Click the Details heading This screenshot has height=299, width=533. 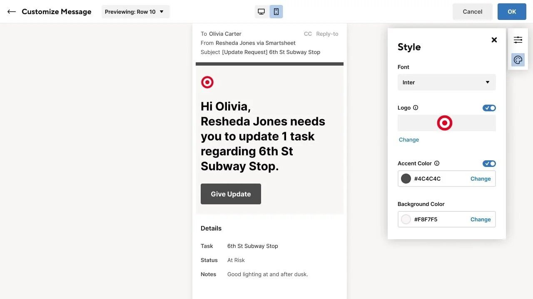click(211, 228)
